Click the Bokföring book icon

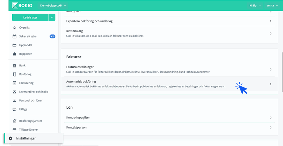(x=14, y=74)
